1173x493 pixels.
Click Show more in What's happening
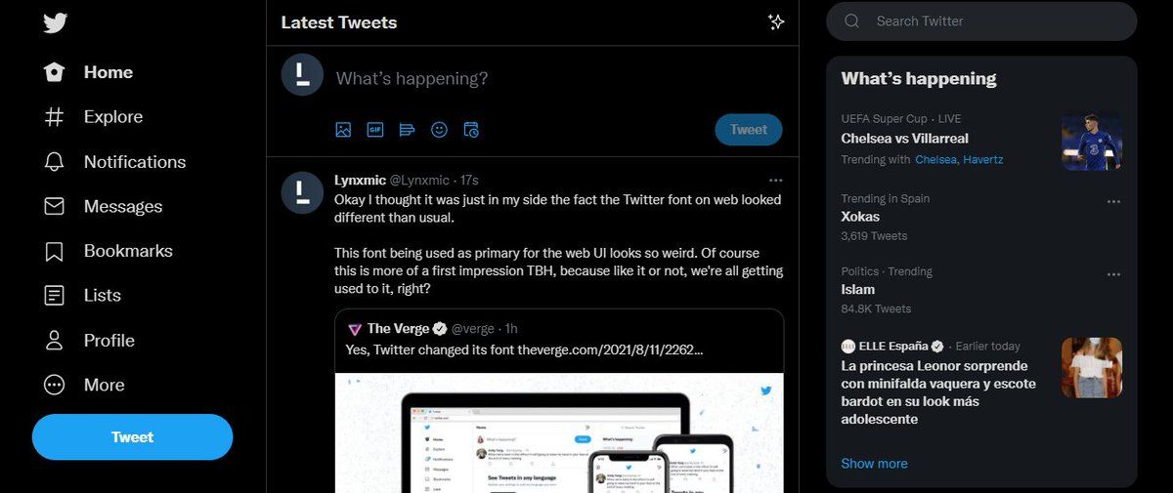[x=874, y=464]
